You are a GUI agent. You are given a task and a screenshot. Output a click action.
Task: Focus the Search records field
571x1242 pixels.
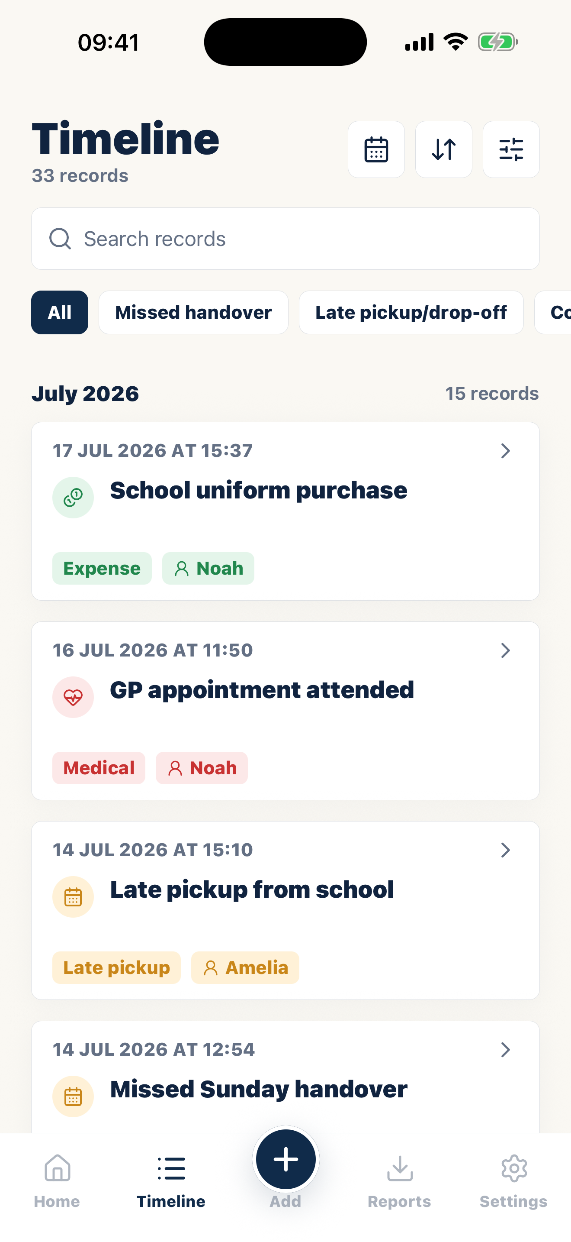[285, 239]
